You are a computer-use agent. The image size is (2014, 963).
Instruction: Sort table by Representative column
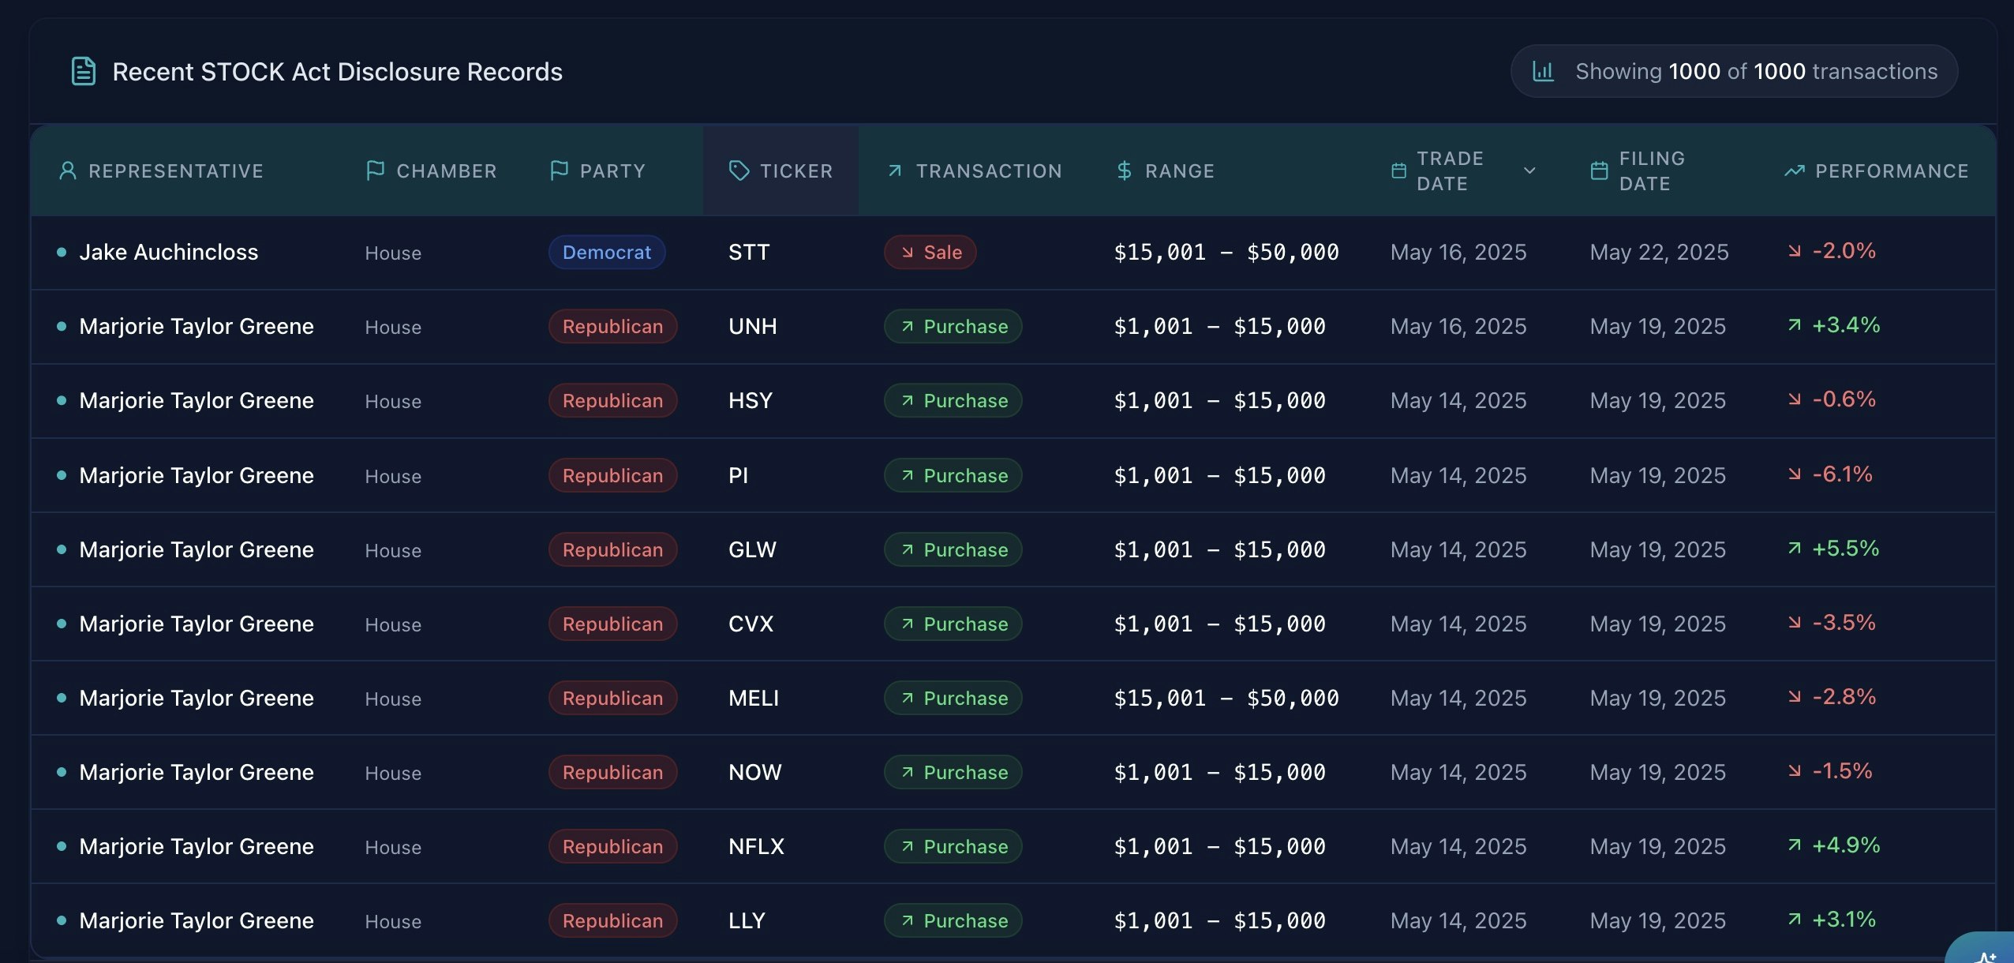pos(176,171)
